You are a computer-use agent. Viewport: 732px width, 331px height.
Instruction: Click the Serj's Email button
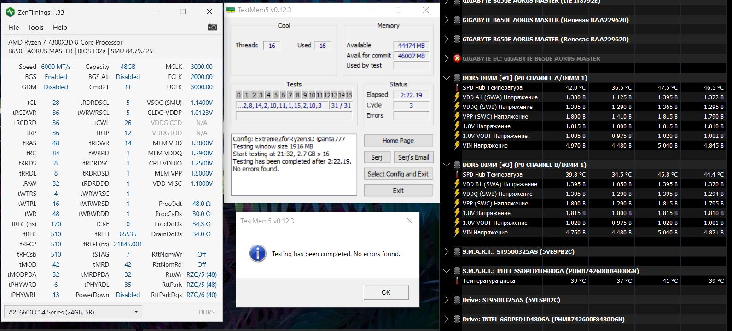tap(413, 157)
